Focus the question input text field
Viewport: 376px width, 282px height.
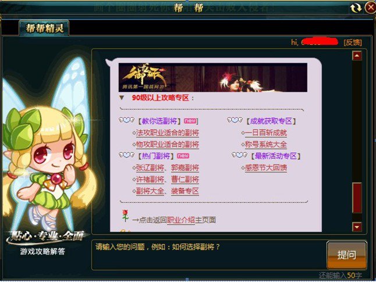click(x=208, y=255)
